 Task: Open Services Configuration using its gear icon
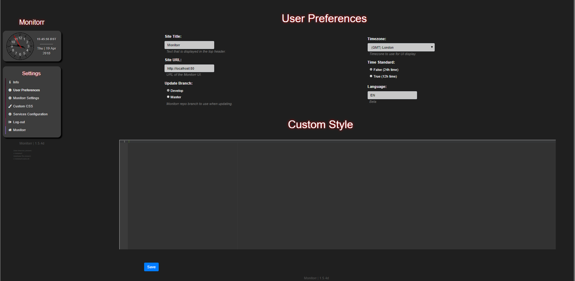pos(10,114)
